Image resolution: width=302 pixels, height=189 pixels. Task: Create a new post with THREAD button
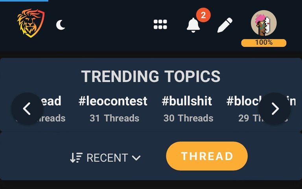[x=207, y=156]
